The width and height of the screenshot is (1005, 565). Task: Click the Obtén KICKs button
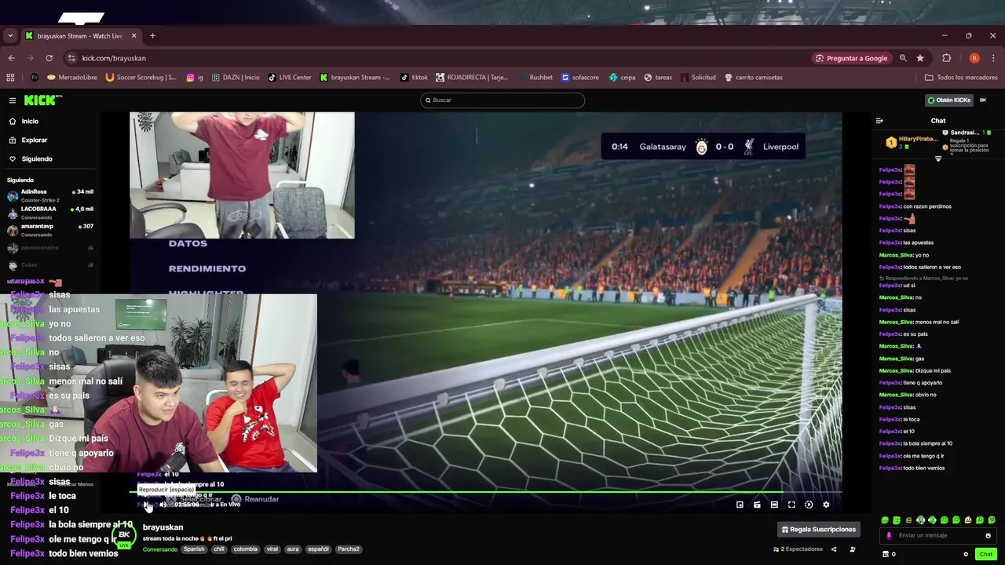(x=948, y=100)
